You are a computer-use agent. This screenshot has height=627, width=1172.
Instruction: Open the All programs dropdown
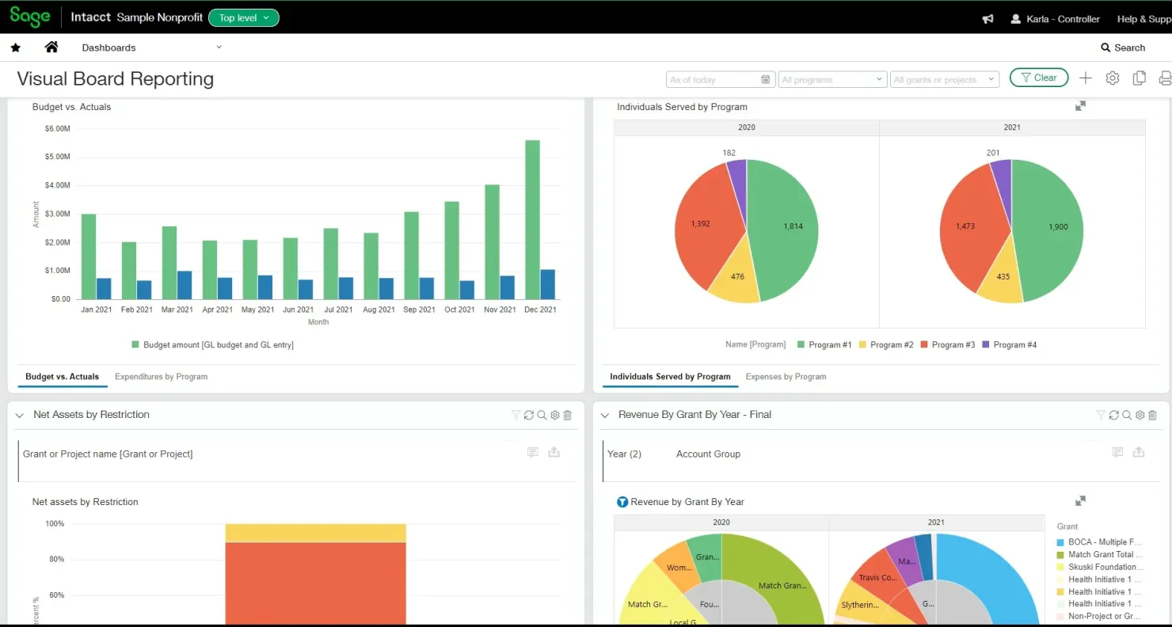(x=831, y=79)
